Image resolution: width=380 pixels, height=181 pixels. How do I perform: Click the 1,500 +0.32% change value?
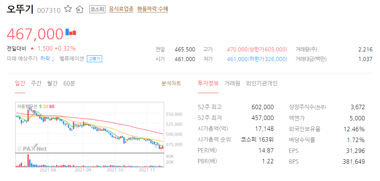(x=56, y=49)
